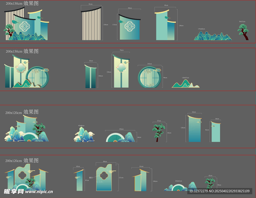Click the 126x37cm hills size label
Screen dimensions: 256x198
pos(185,78)
